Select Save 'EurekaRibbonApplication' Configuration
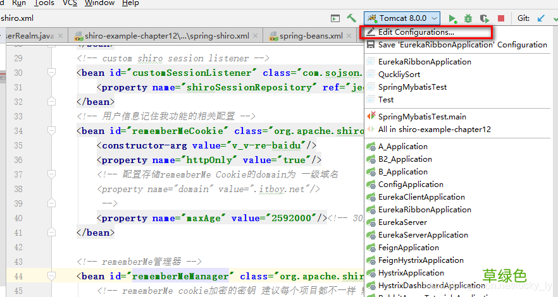The height and width of the screenshot is (297, 558). (x=462, y=45)
